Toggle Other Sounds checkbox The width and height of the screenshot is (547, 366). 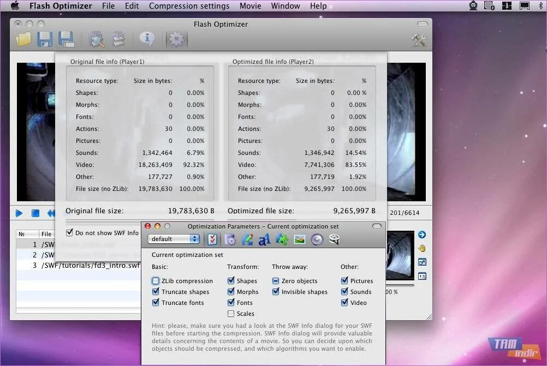point(344,291)
